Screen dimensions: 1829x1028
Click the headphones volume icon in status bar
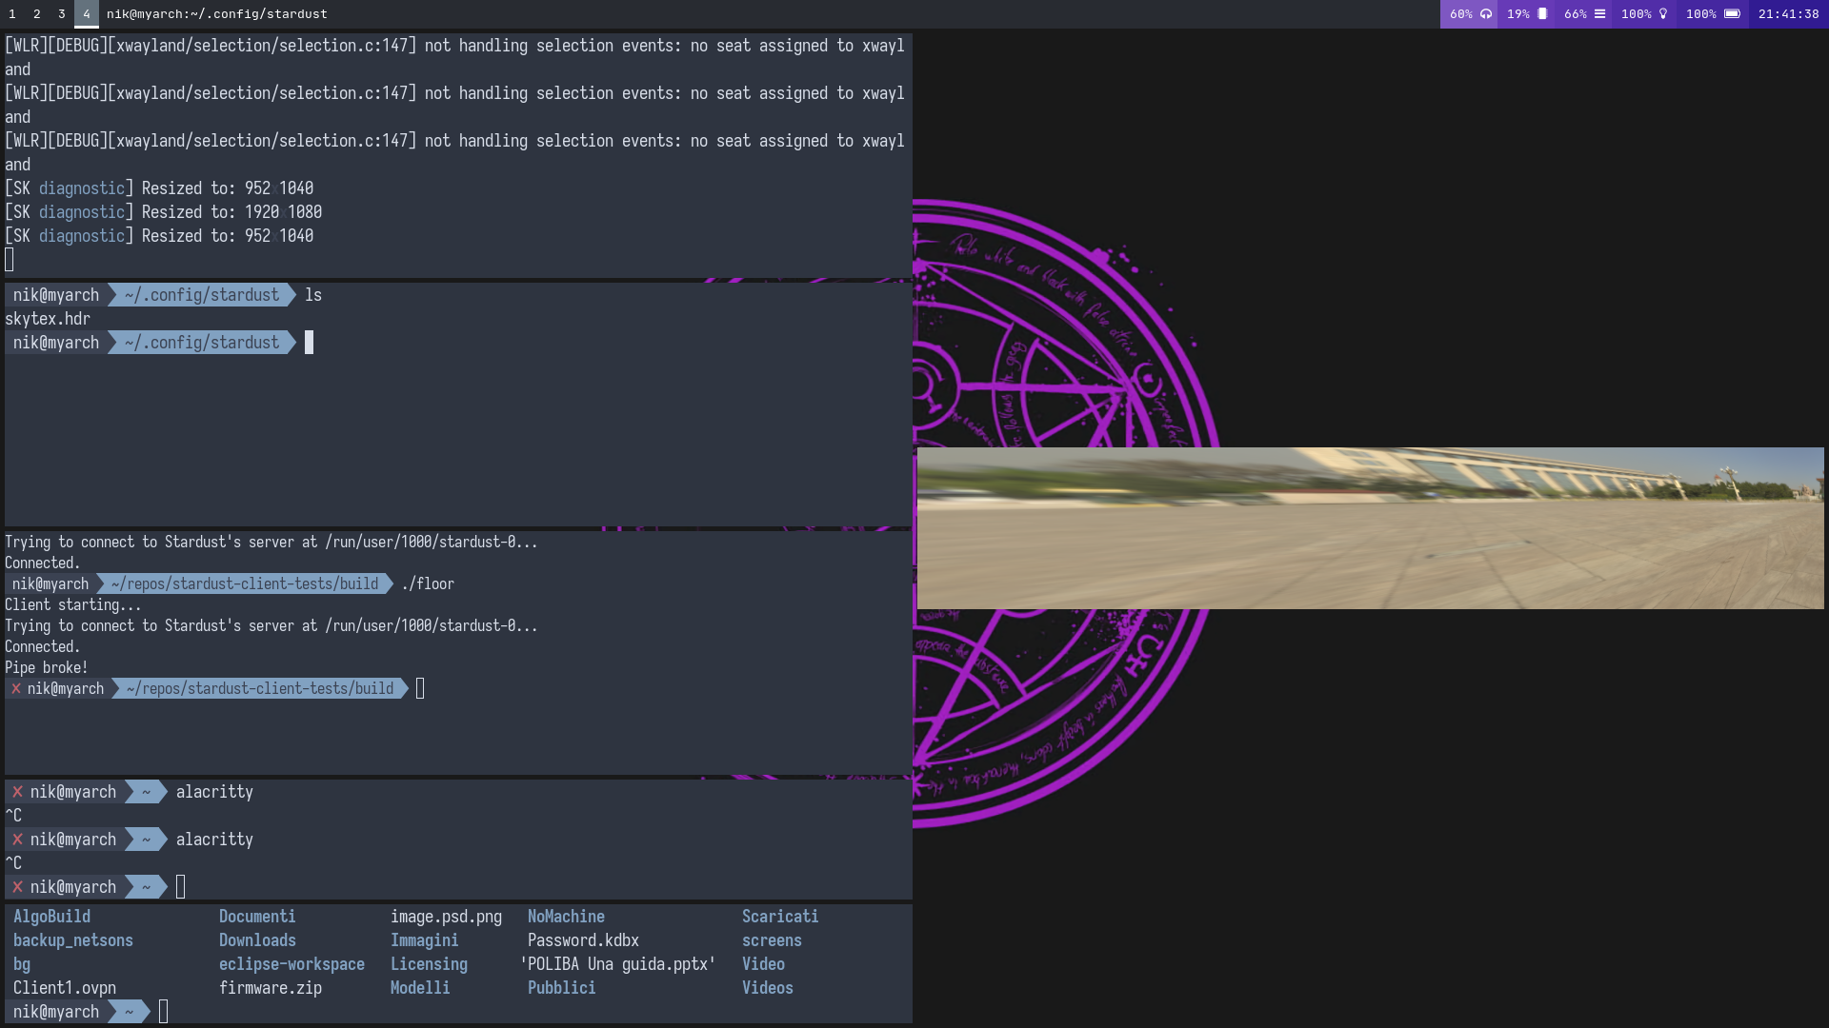1487,14
